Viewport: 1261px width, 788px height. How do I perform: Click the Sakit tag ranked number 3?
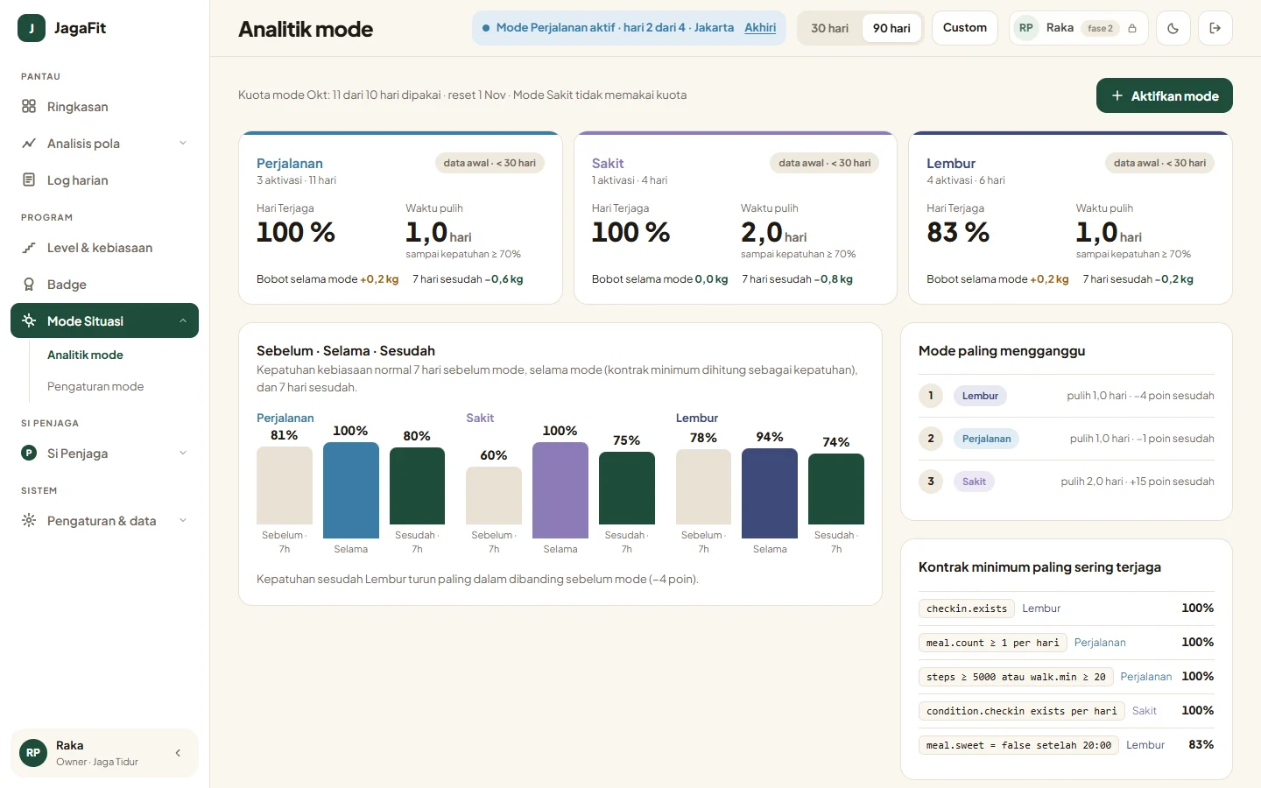click(974, 482)
